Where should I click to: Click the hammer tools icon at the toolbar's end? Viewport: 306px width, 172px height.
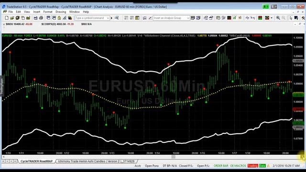point(303,18)
